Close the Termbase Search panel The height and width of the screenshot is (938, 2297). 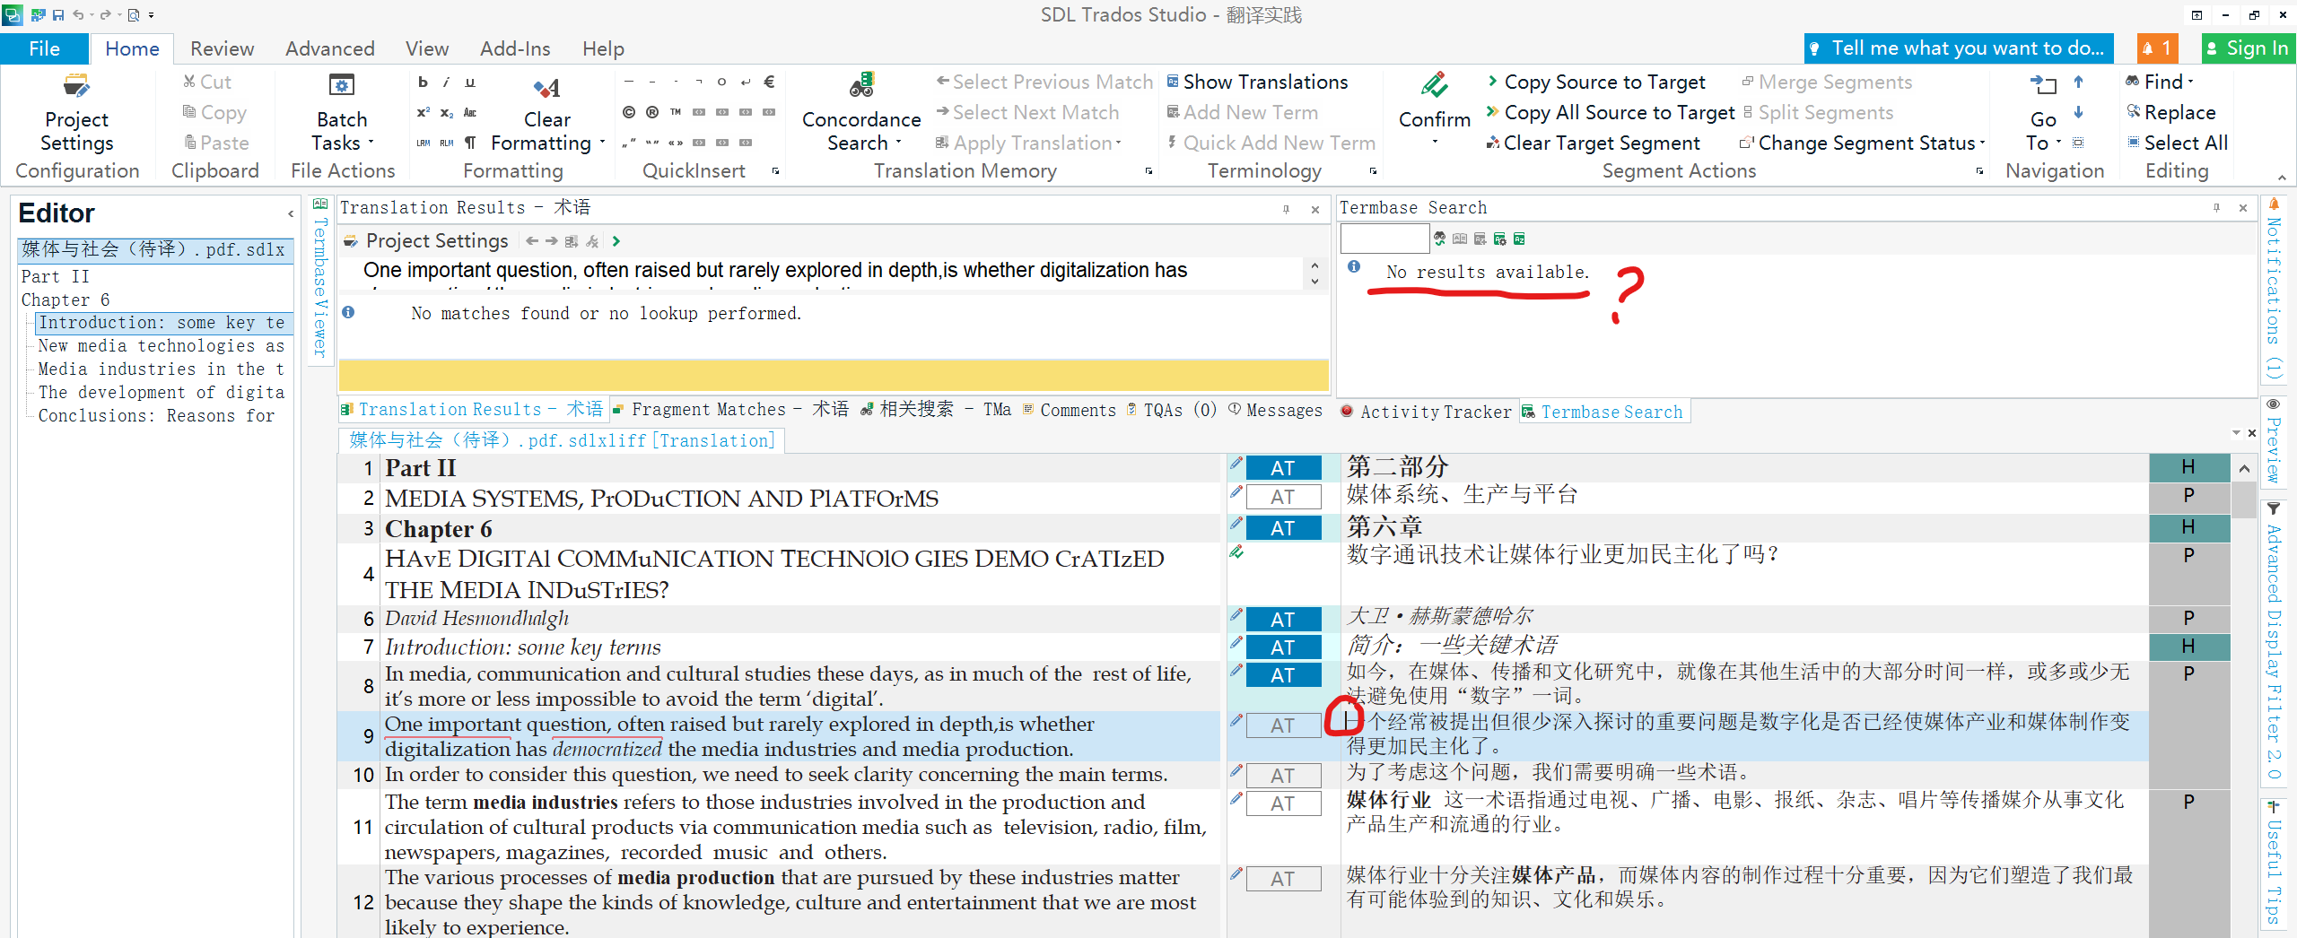[x=2243, y=208]
